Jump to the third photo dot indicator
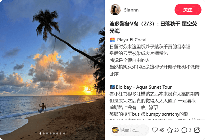The image size is (205, 140). (47, 133)
